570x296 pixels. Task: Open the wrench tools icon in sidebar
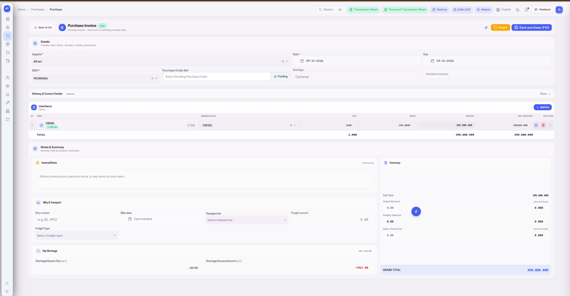[7, 102]
